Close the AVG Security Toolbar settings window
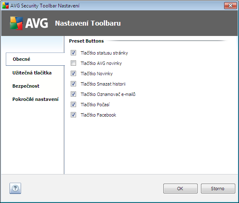The height and width of the screenshot is (203, 239). click(x=230, y=6)
